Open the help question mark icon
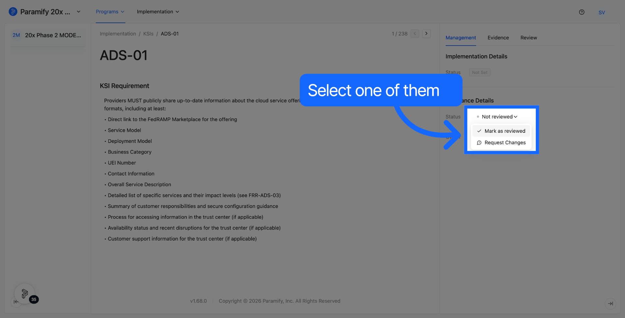The height and width of the screenshot is (318, 625). (582, 12)
